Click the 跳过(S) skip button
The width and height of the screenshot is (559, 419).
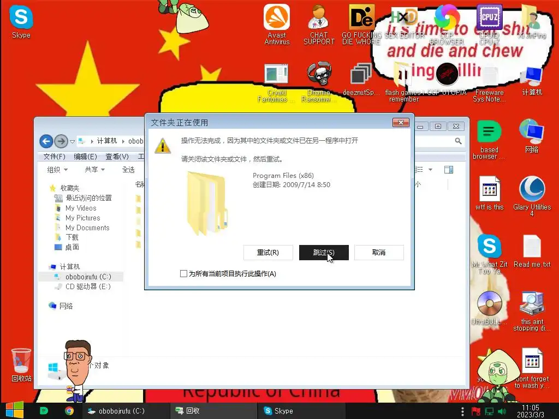pyautogui.click(x=324, y=252)
